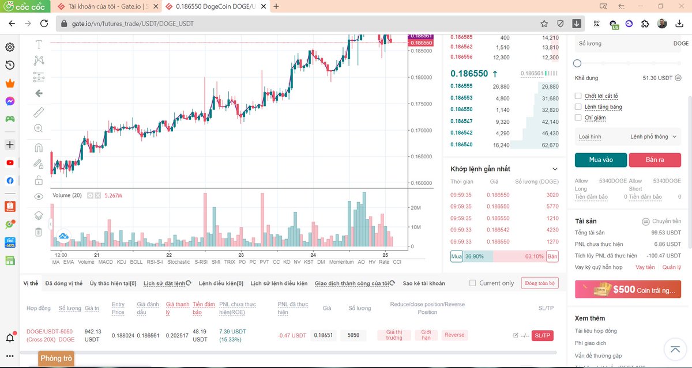Open Đã đóng vị thế tab

point(63,283)
